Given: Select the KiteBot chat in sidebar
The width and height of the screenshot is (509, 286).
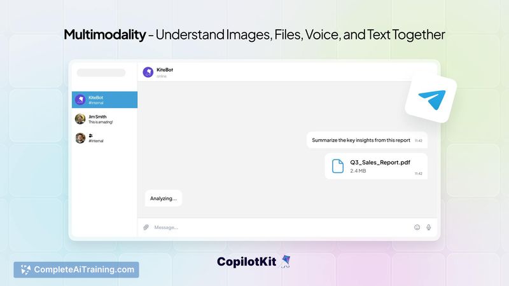Looking at the screenshot, I should pyautogui.click(x=104, y=100).
